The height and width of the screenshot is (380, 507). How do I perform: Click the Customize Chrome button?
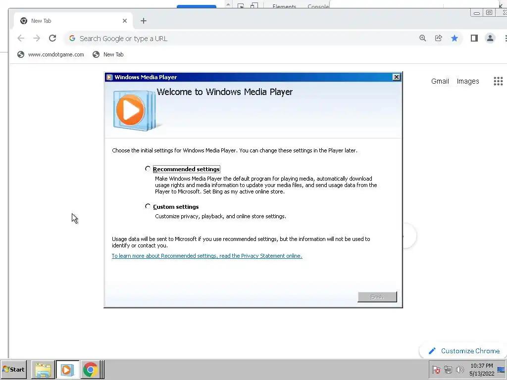pyautogui.click(x=464, y=351)
